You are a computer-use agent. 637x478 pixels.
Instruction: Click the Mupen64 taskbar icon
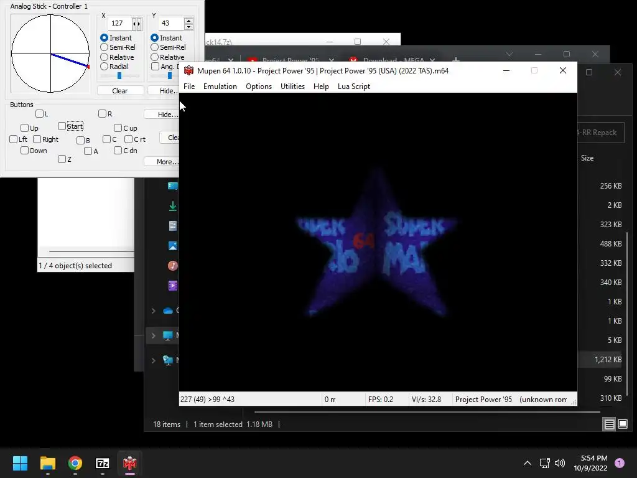pos(129,463)
